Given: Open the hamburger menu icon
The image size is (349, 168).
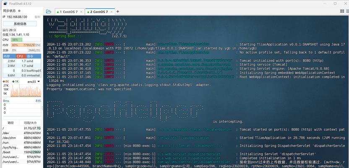Looking at the screenshot, I should [x=348, y=11].
